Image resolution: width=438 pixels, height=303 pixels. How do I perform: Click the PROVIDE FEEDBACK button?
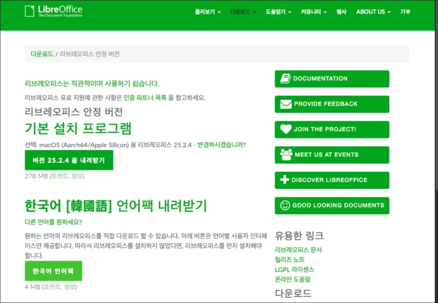click(x=332, y=104)
